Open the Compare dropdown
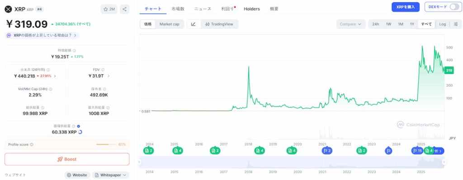 click(x=351, y=24)
